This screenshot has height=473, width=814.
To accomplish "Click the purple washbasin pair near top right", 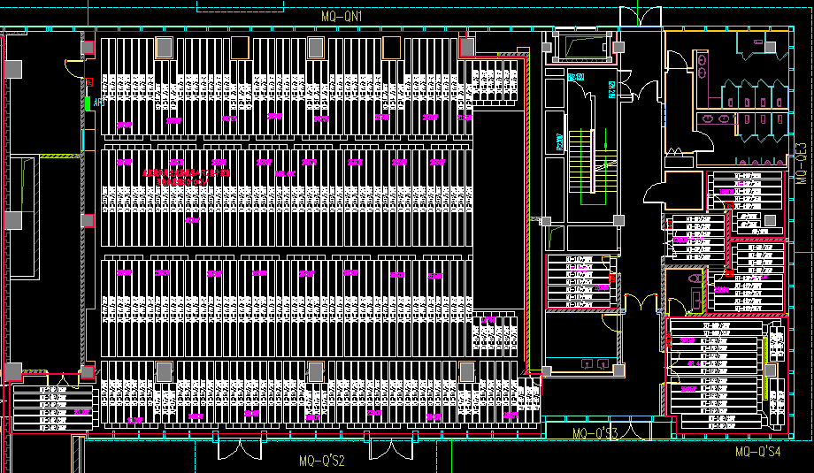I will pos(702,63).
